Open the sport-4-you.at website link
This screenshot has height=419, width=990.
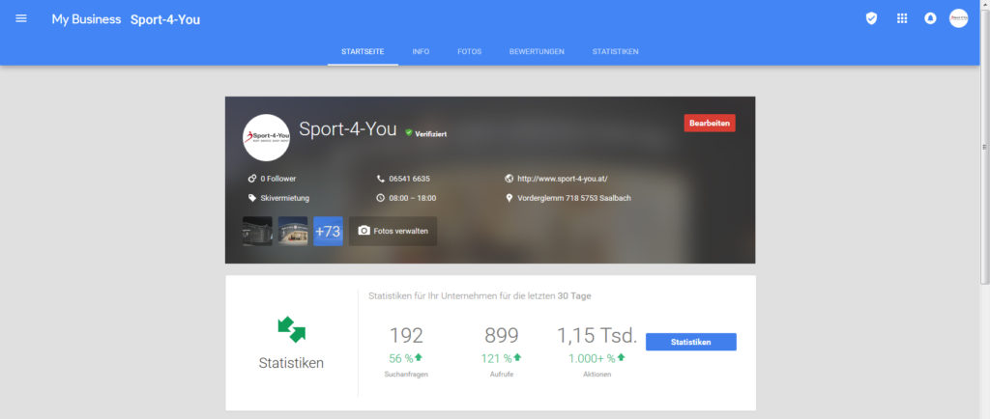562,179
